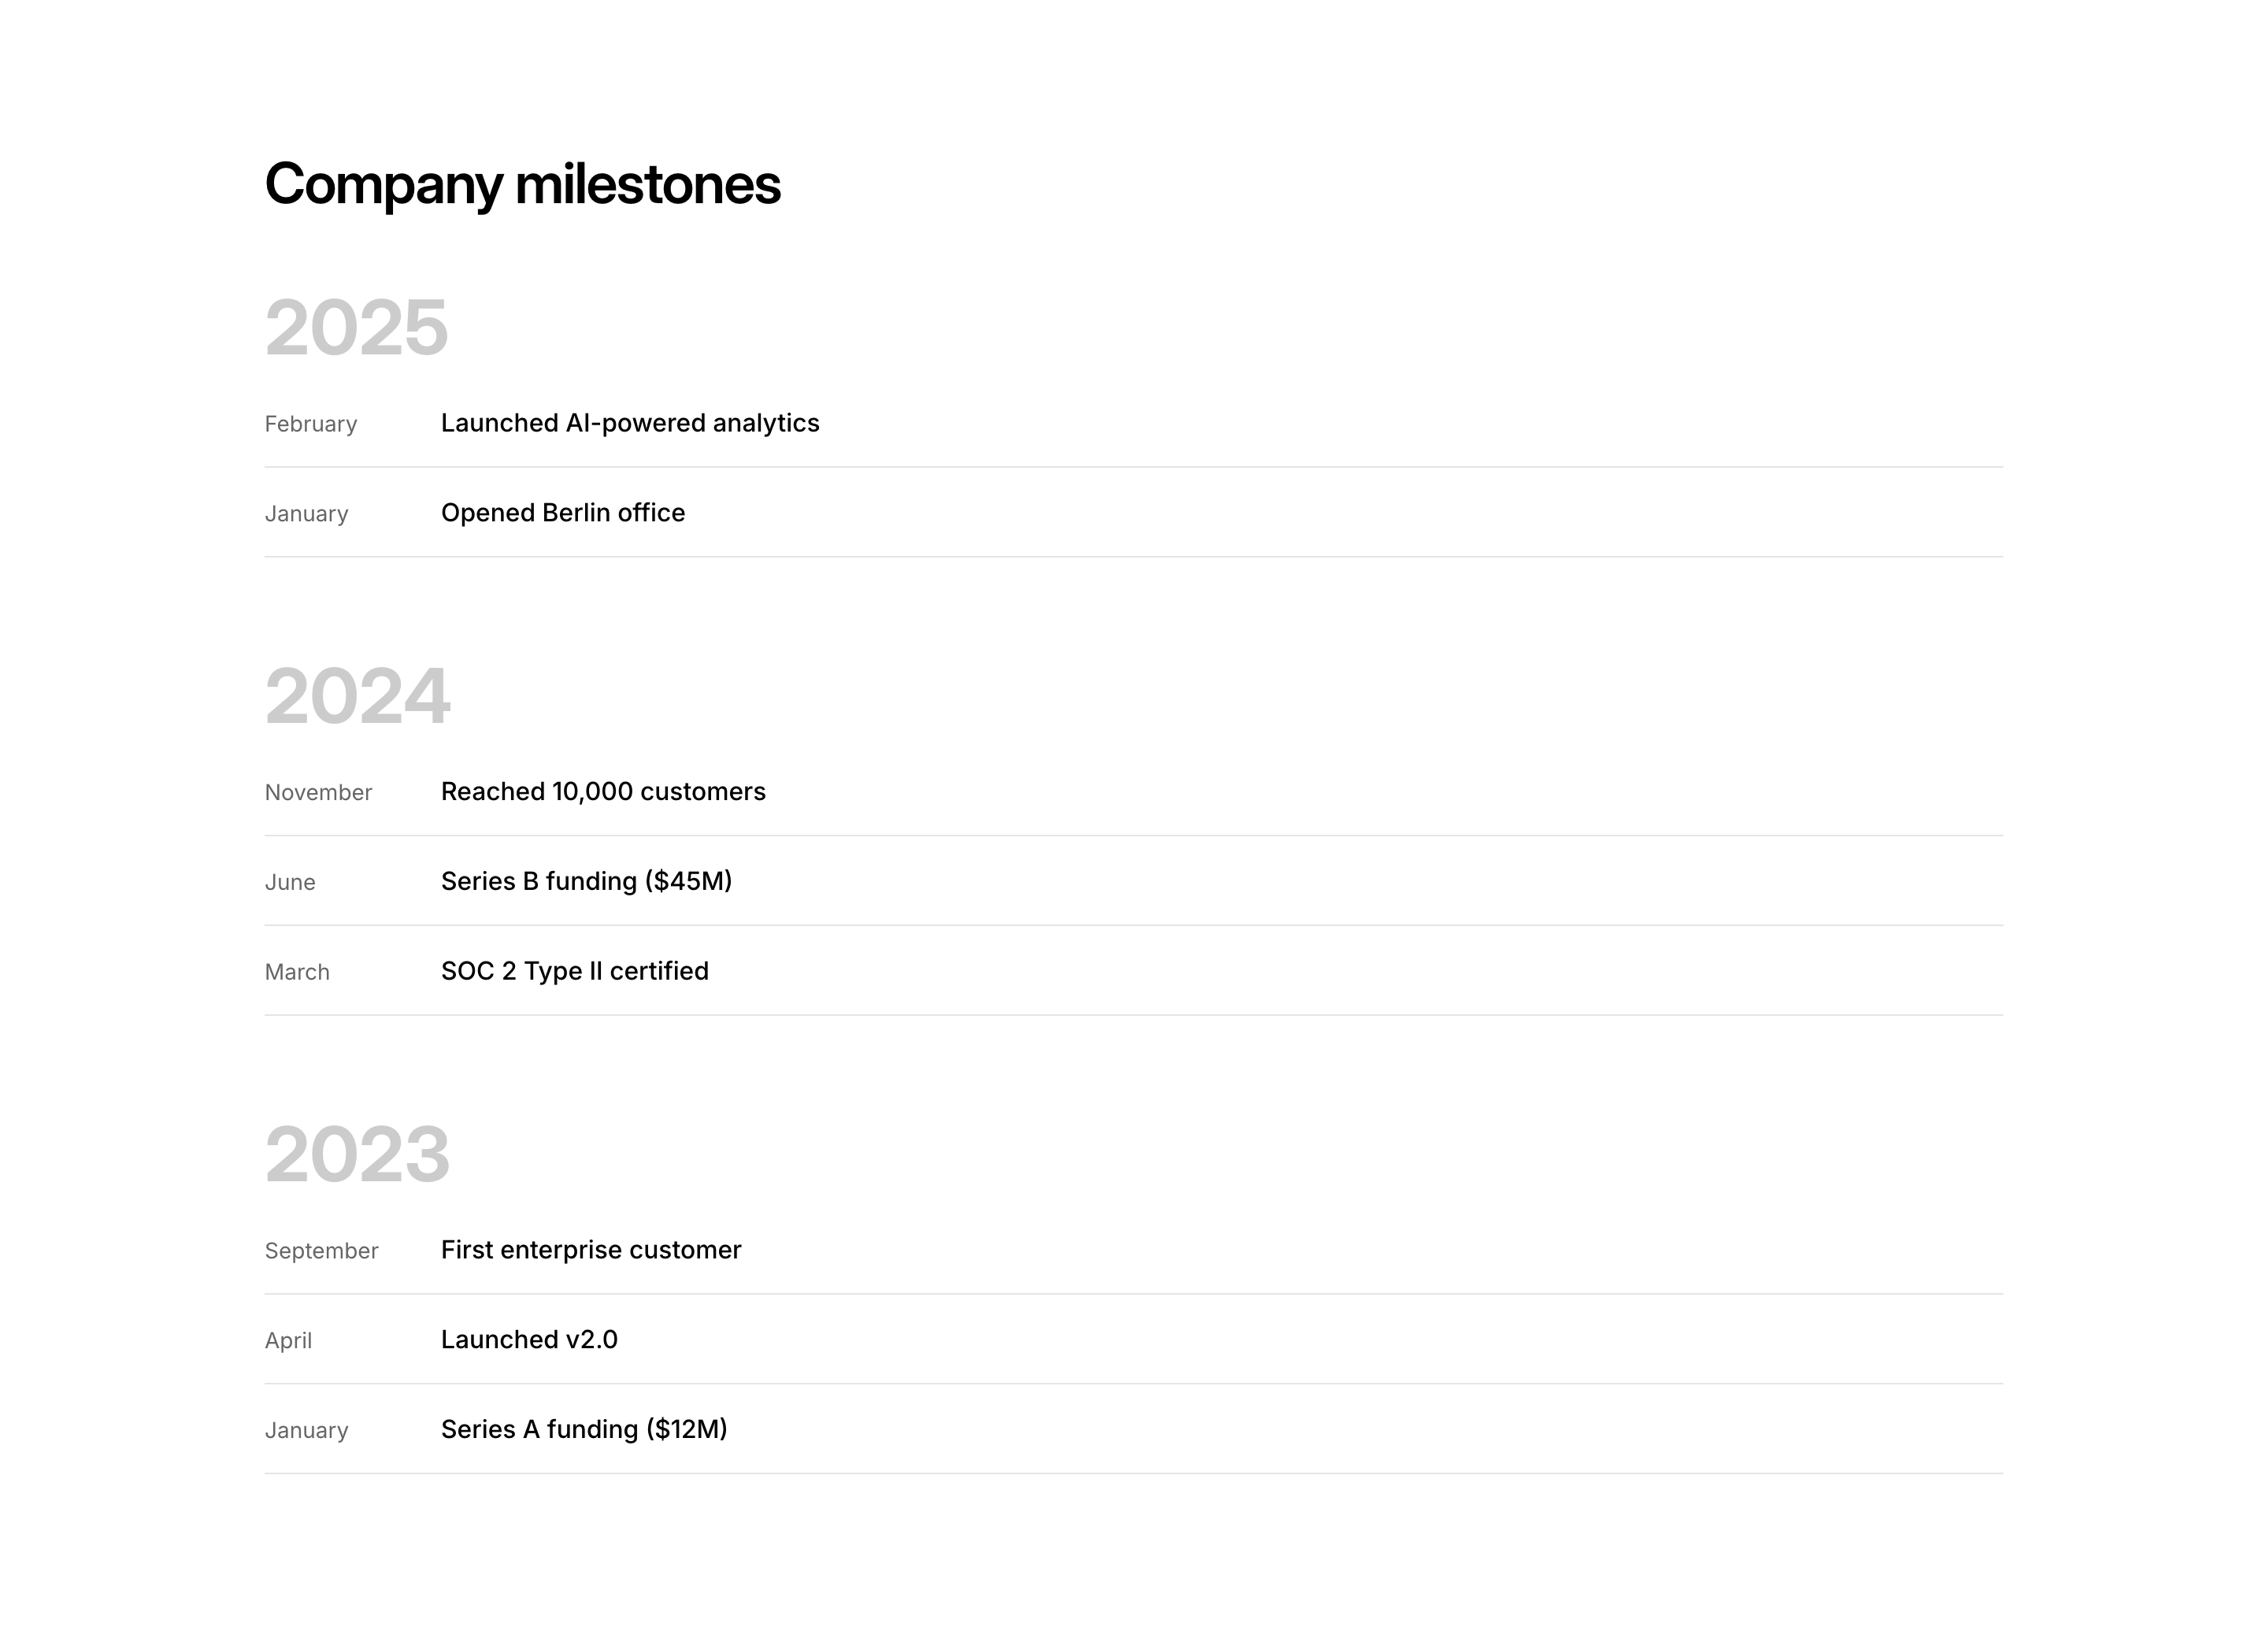Click Series A funding ($12M) entry
This screenshot has width=2268, height=1627.
coord(583,1429)
